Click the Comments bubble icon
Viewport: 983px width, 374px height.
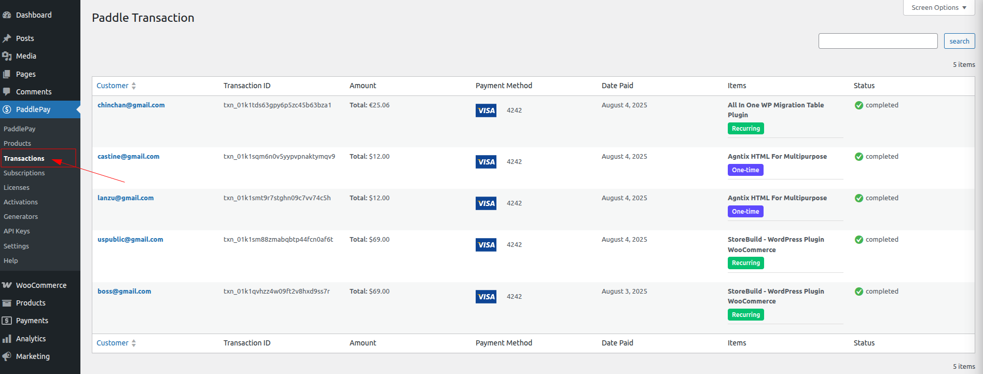point(7,92)
